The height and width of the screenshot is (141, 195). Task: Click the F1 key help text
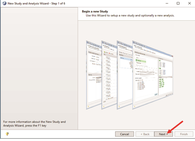tap(34, 124)
